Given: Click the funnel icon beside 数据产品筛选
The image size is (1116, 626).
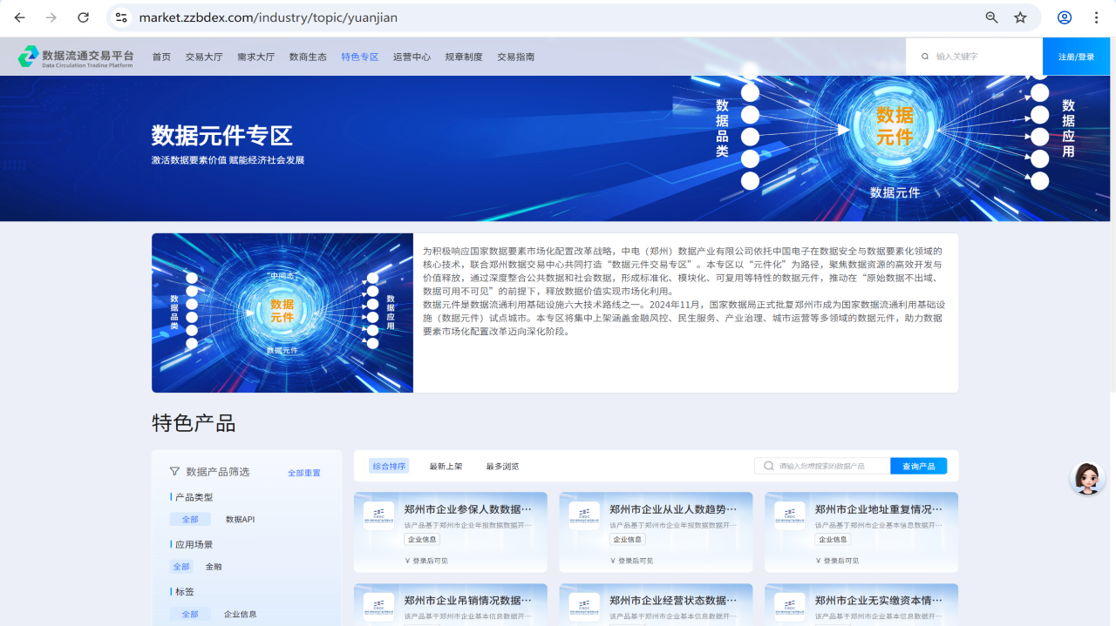Looking at the screenshot, I should pos(174,470).
